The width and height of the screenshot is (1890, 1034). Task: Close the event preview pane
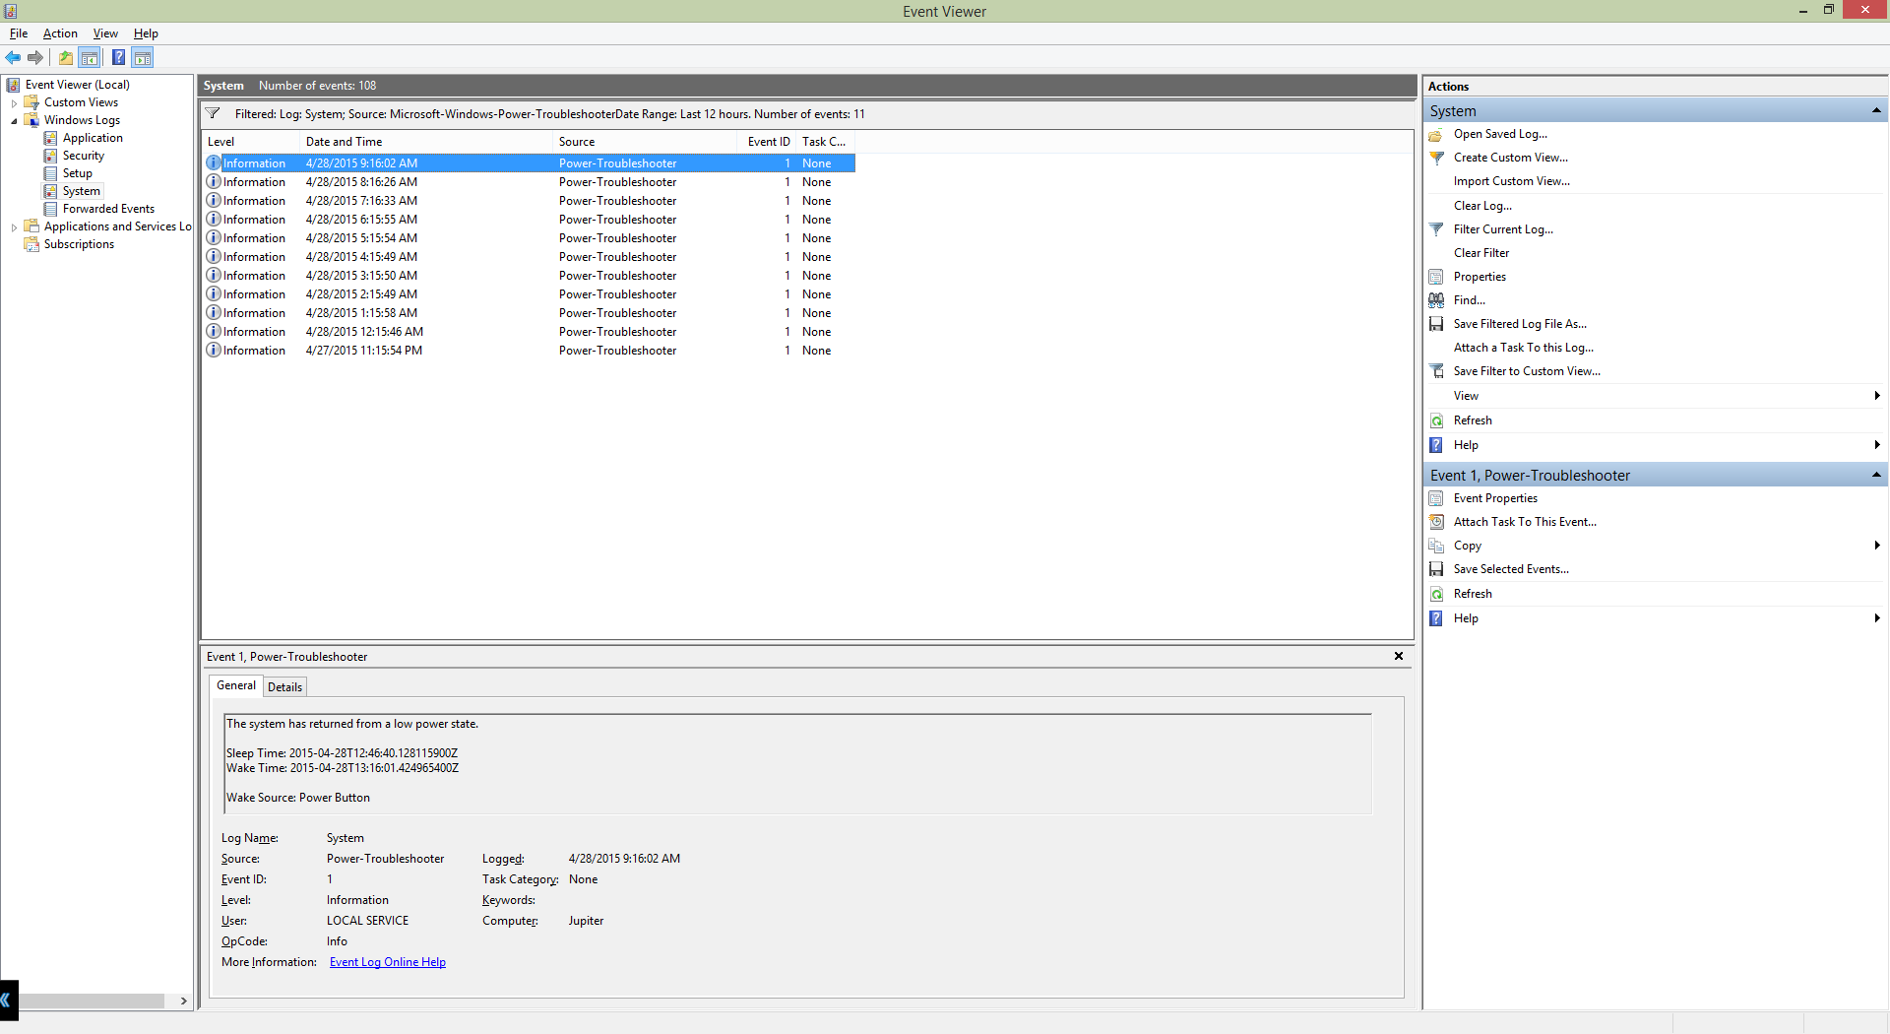(1398, 656)
